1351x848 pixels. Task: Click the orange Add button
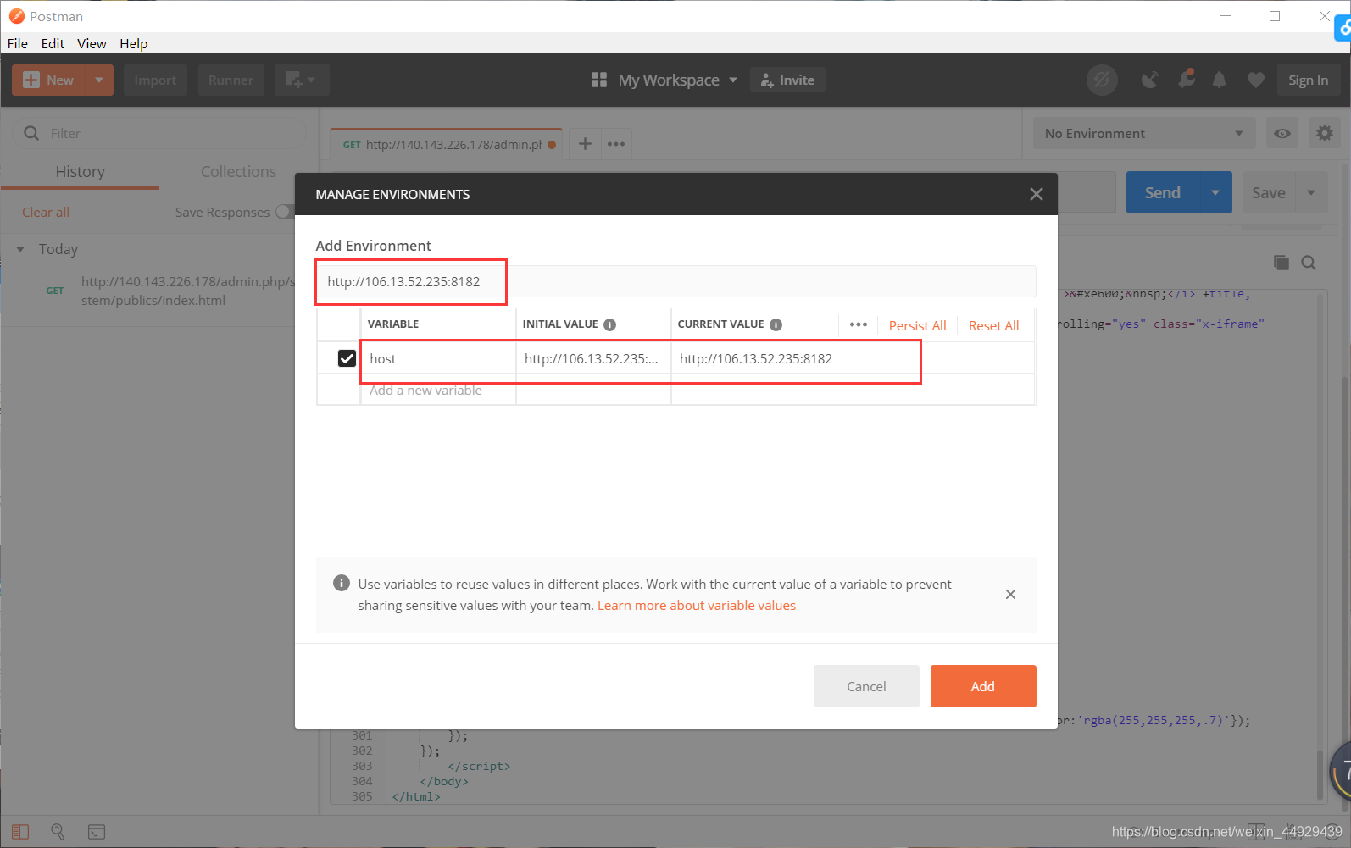pyautogui.click(x=983, y=686)
